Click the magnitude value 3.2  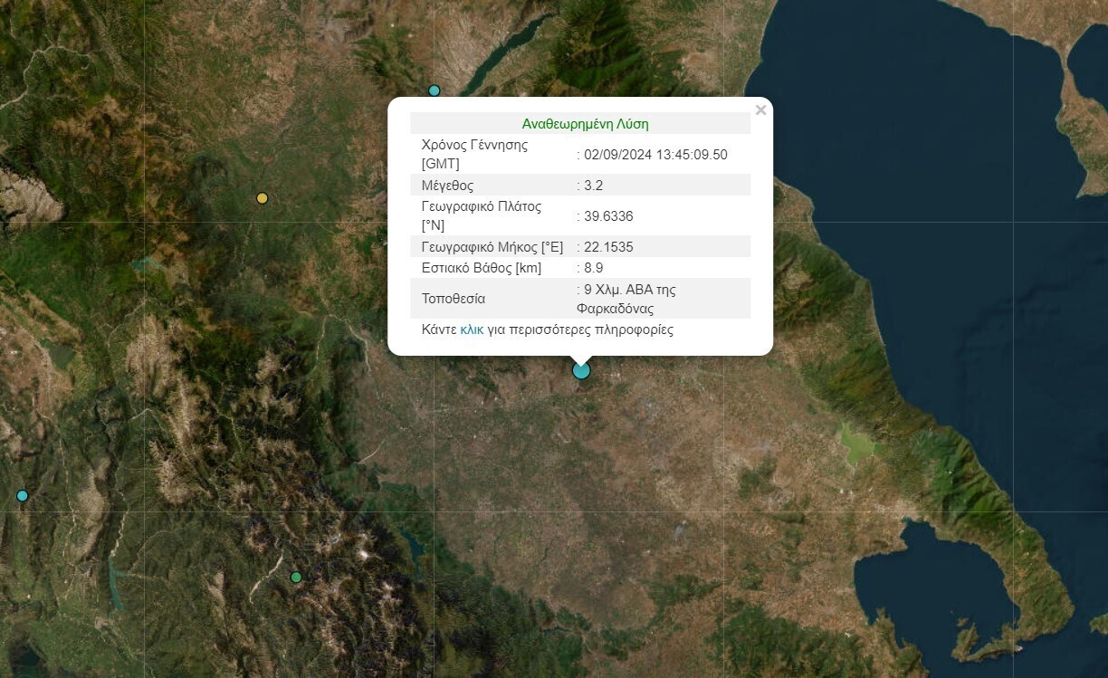pyautogui.click(x=594, y=186)
